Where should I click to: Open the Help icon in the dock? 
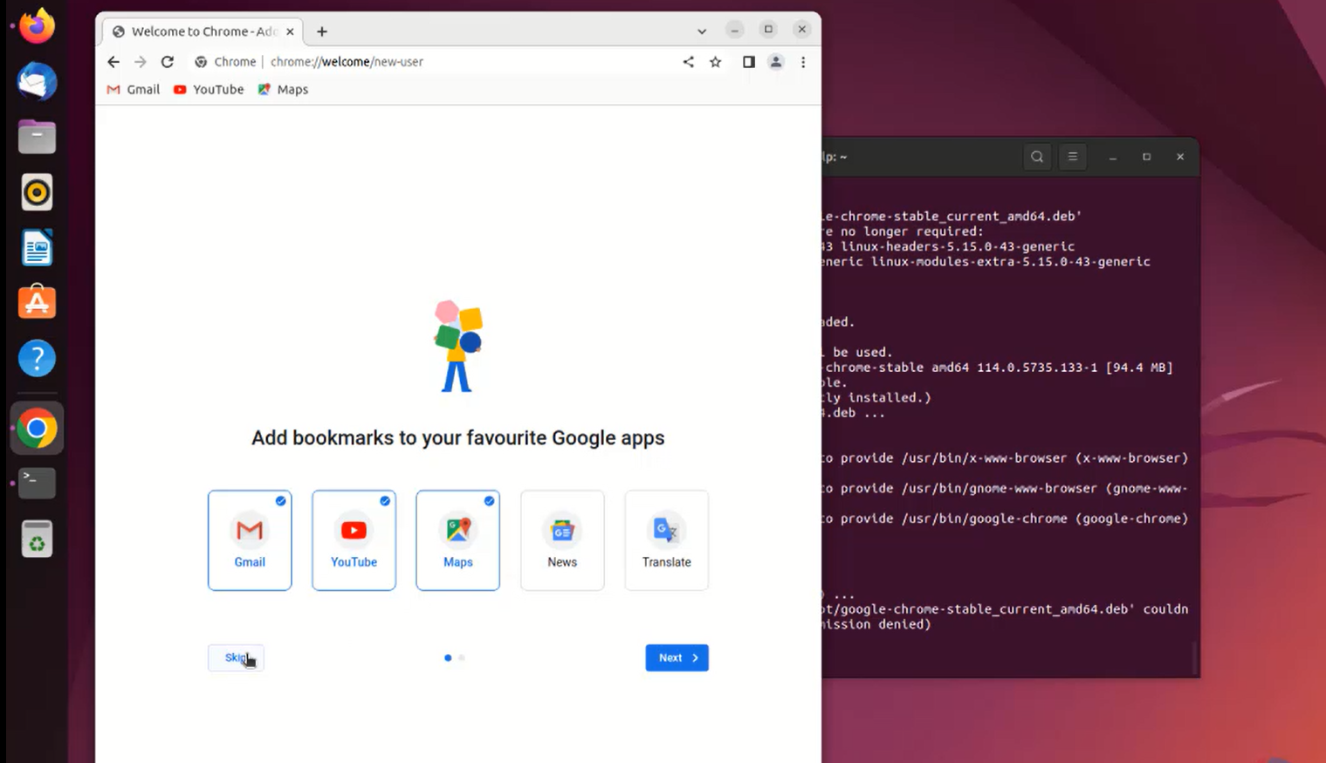(x=37, y=358)
